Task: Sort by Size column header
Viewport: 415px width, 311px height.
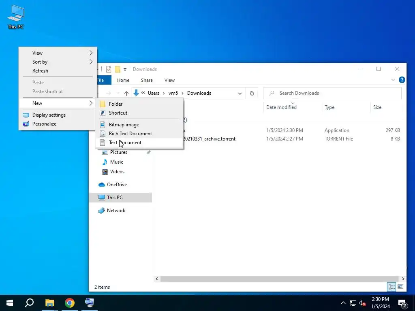Action: tap(386, 107)
